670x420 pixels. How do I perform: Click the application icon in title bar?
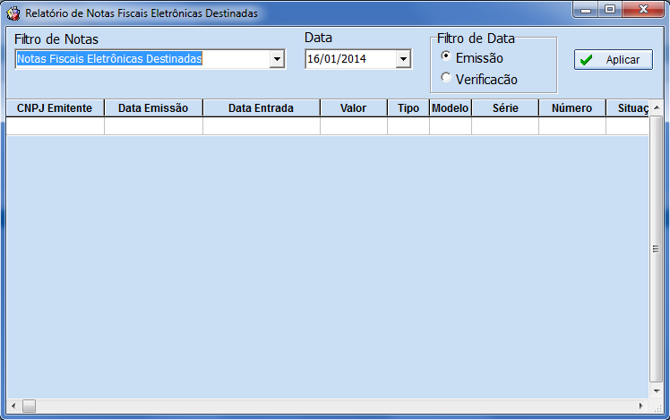tap(13, 13)
